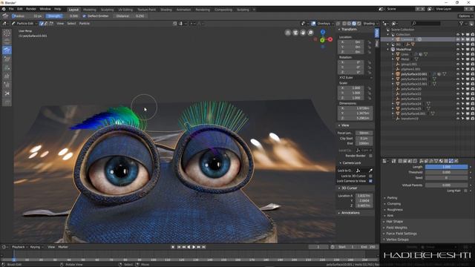Image resolution: width=475 pixels, height=267 pixels.
Task: Toggle the Long Hair checkbox
Action: [465, 191]
